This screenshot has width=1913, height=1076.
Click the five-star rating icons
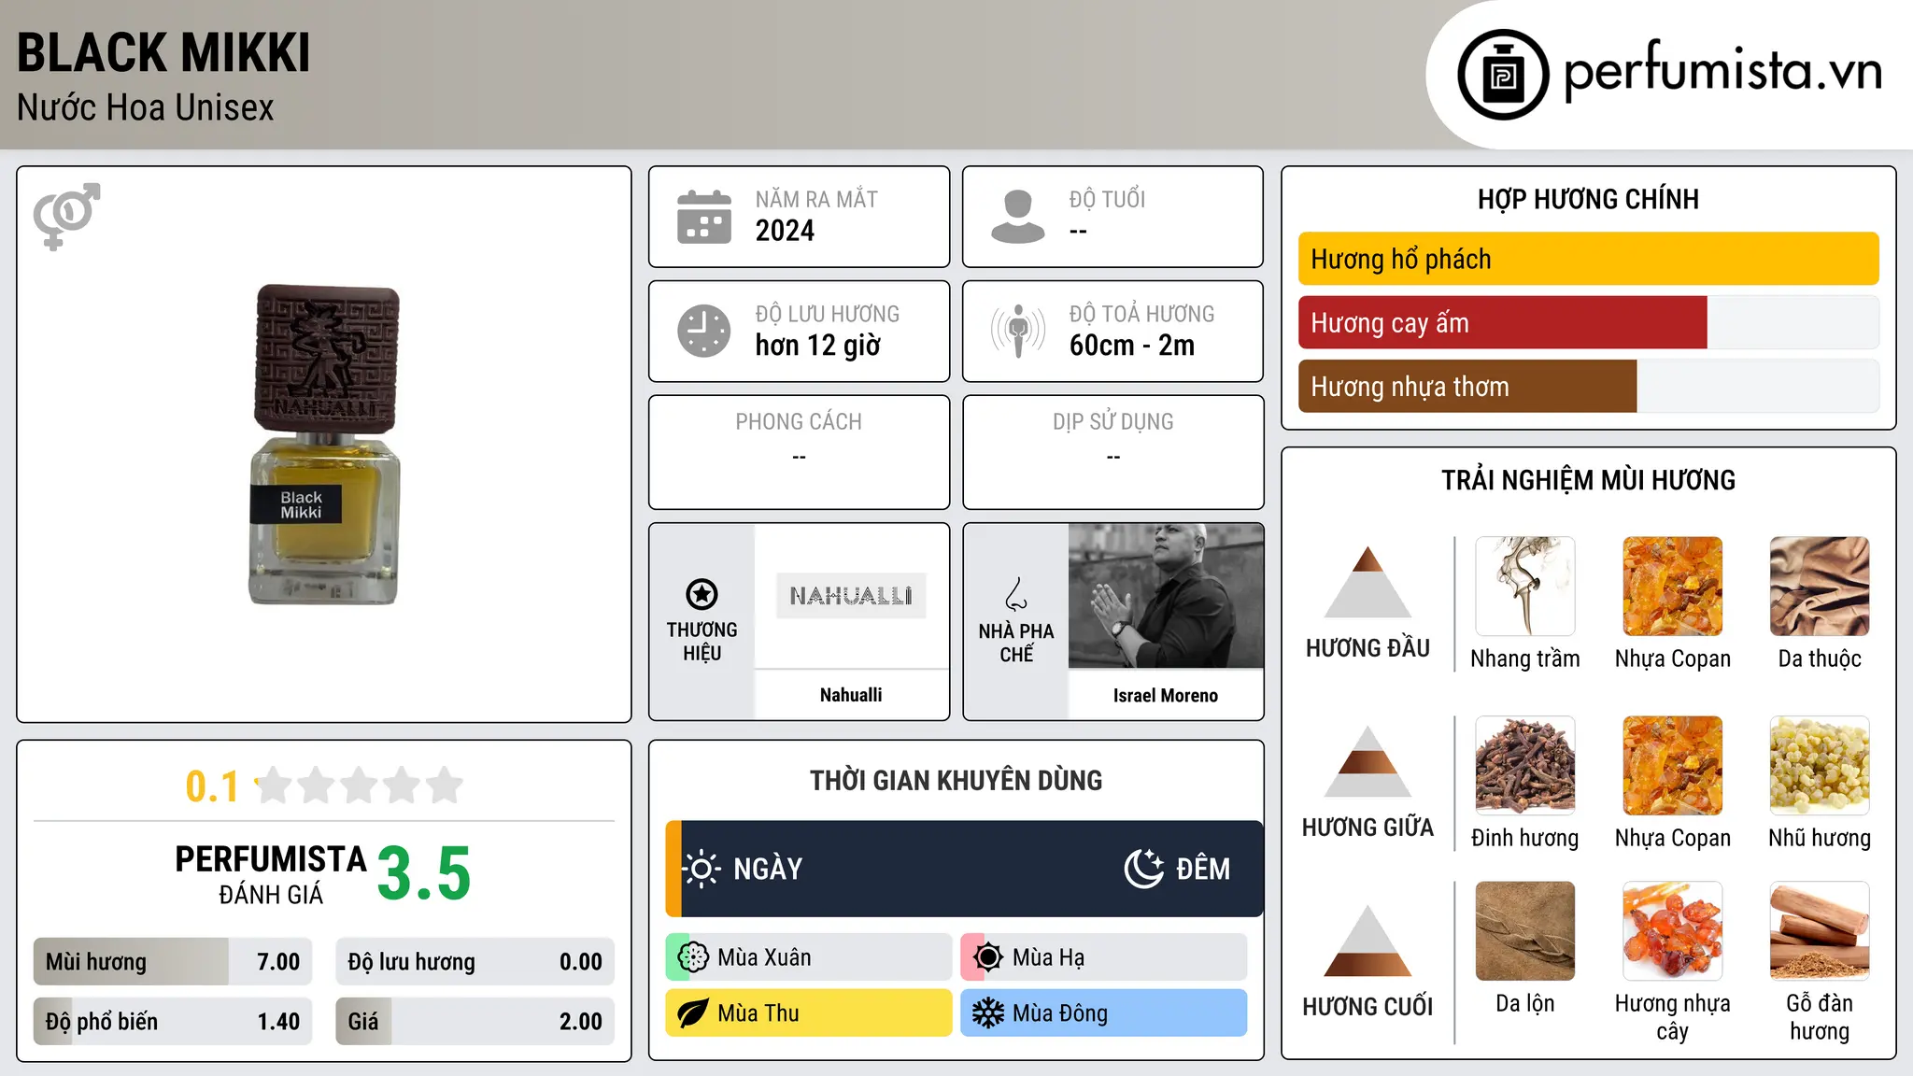click(x=360, y=786)
